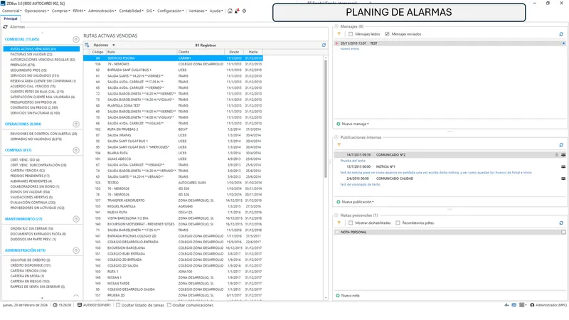This screenshot has width=569, height=320.
Task: Open the Configuración menu
Action: 170,11
